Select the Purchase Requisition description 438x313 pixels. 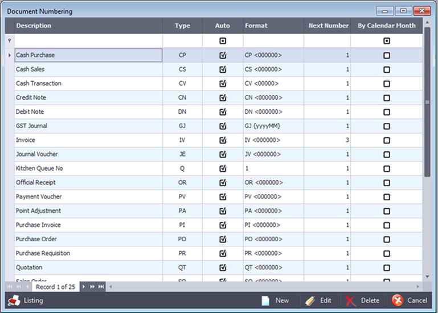pyautogui.click(x=43, y=253)
